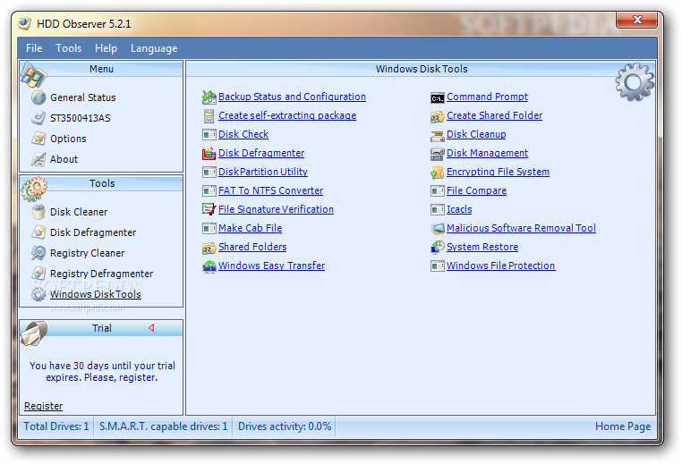
Task: Launch the Disk Check link
Action: 243,134
